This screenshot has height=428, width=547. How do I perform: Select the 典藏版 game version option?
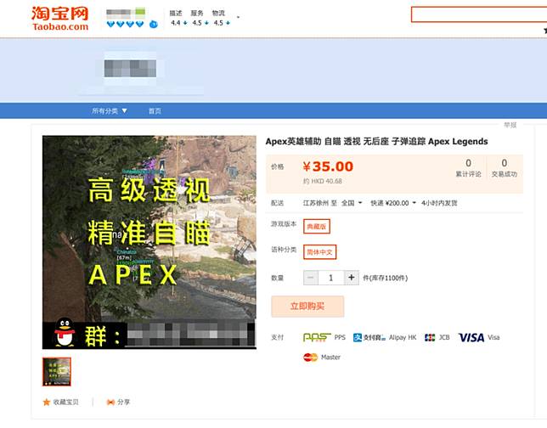(317, 227)
